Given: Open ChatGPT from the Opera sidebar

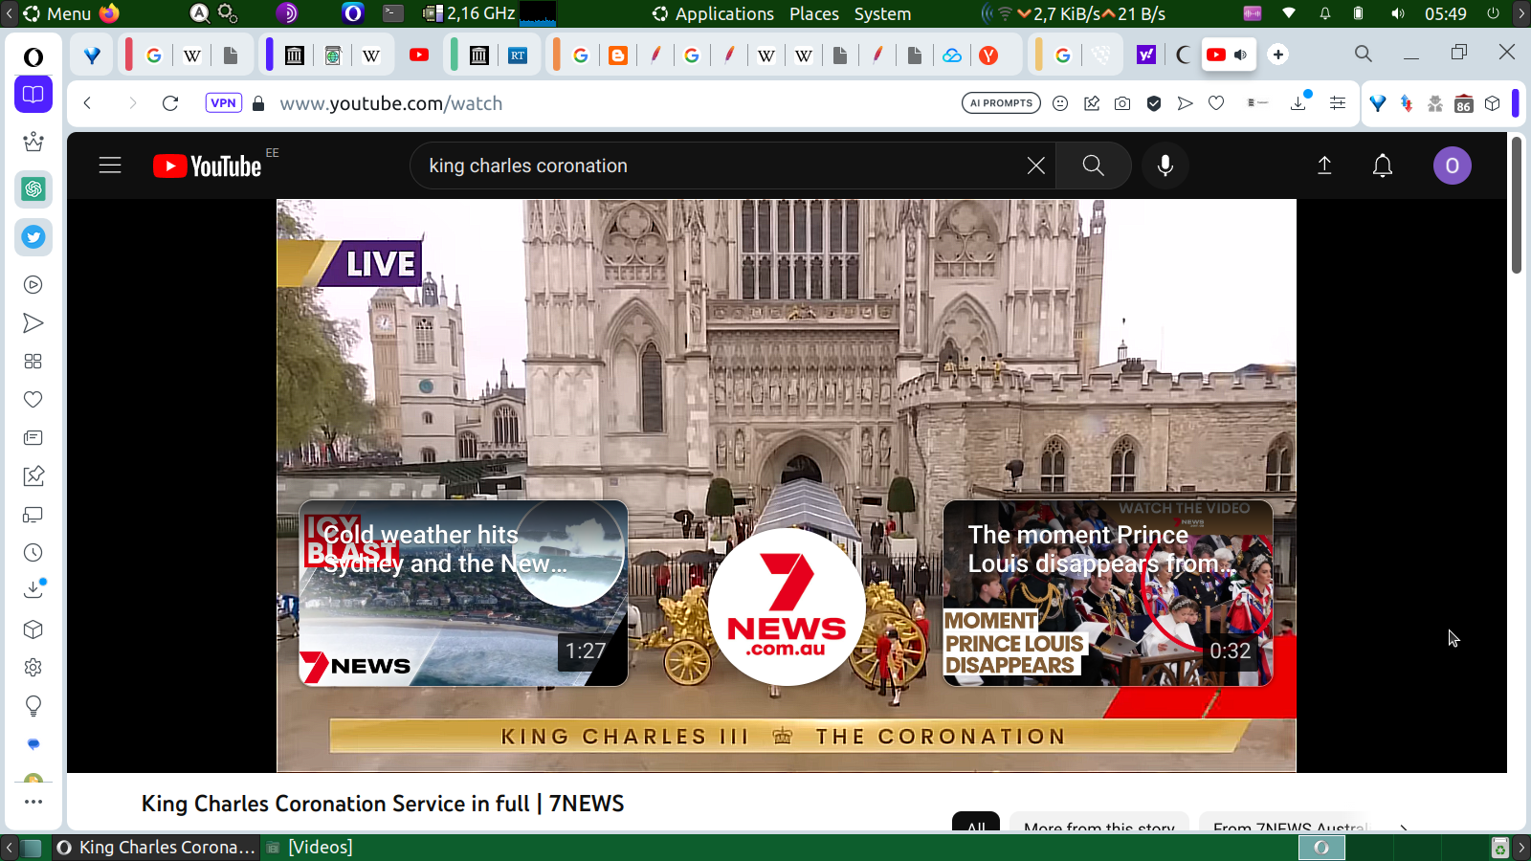Looking at the screenshot, I should point(33,189).
